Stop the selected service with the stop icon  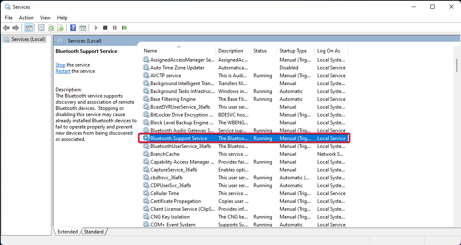point(105,28)
